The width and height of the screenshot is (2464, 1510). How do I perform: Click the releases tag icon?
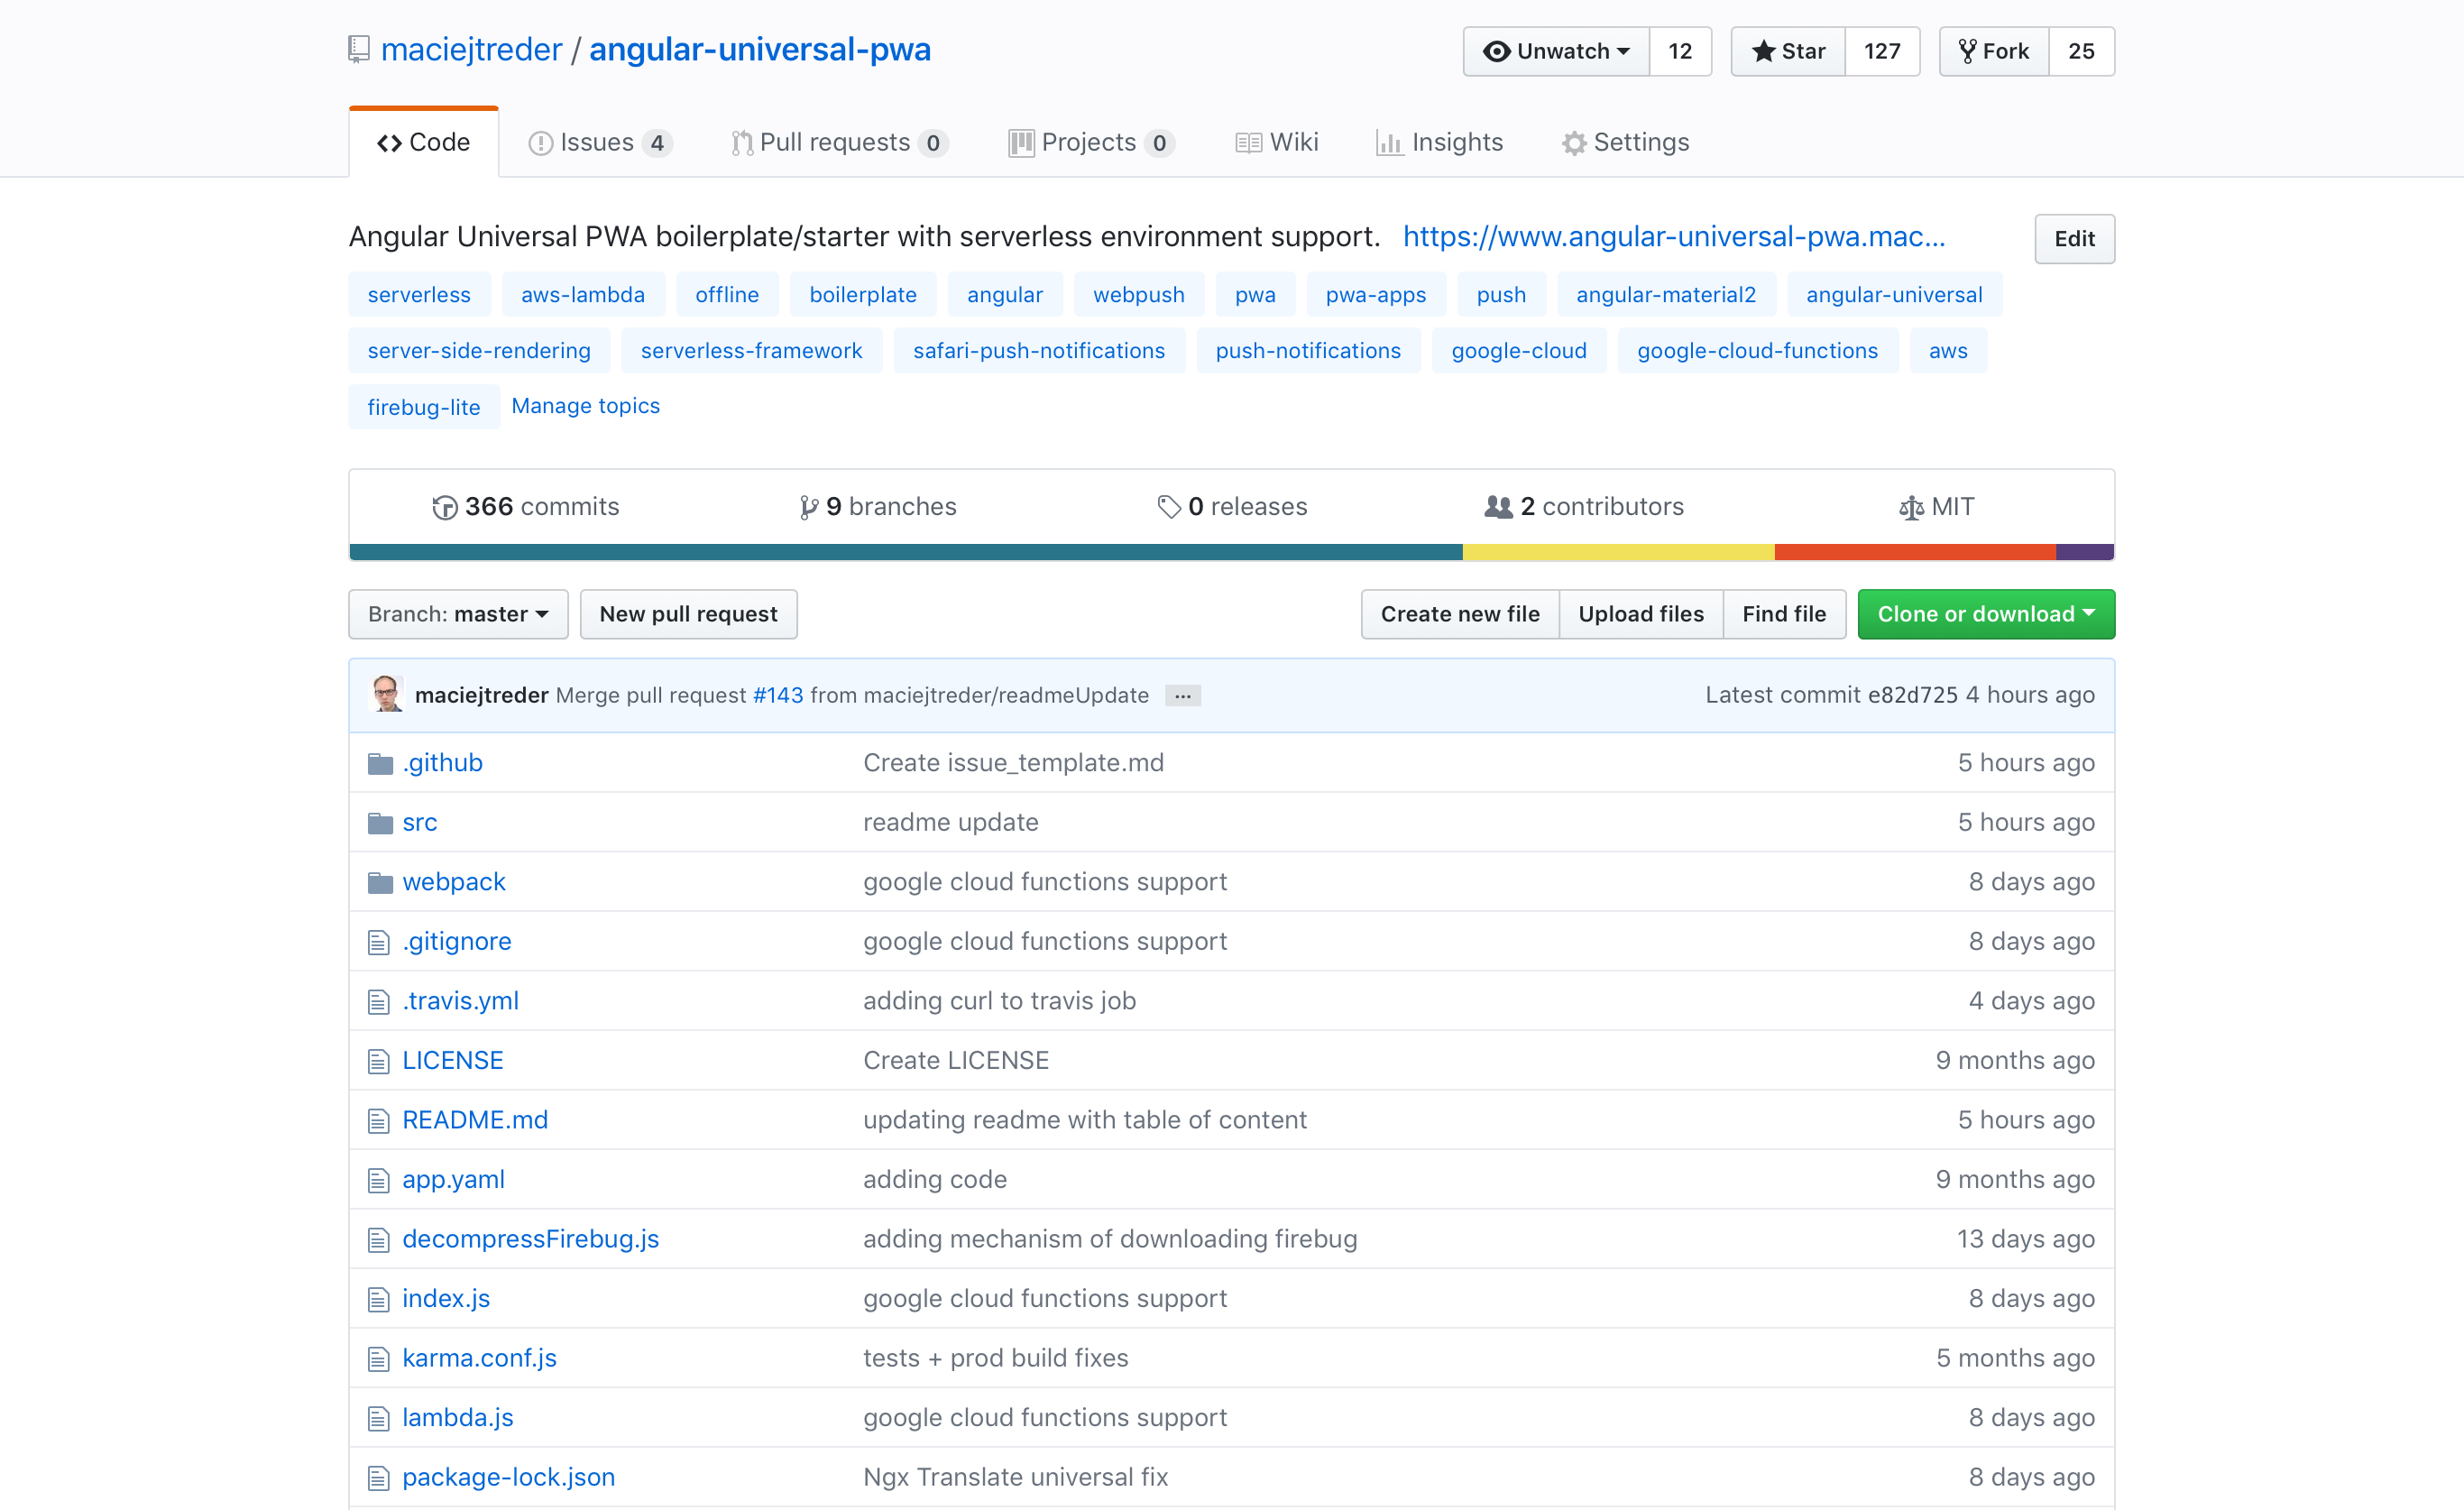(x=1169, y=507)
